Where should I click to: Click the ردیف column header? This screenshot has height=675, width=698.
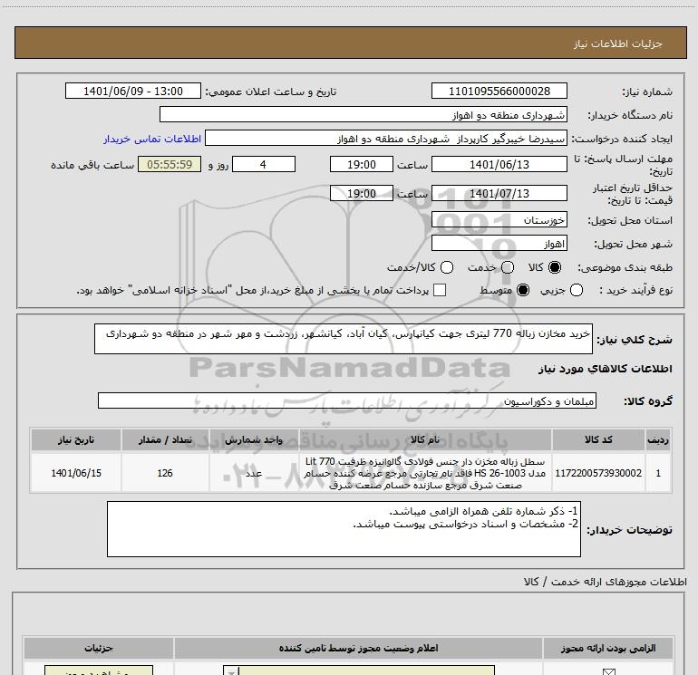[658, 439]
